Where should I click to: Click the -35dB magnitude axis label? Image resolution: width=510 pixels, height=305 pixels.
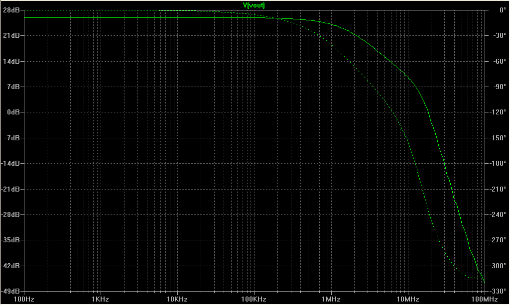point(10,240)
